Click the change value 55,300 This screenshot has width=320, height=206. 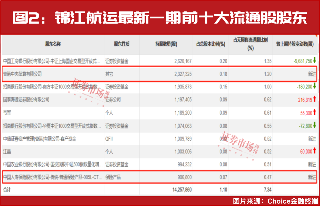[x=306, y=113]
